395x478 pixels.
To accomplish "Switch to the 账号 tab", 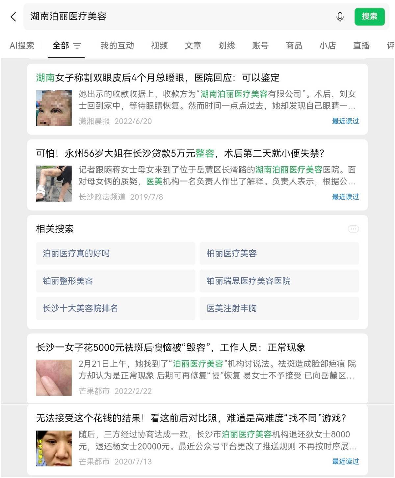I will [260, 46].
